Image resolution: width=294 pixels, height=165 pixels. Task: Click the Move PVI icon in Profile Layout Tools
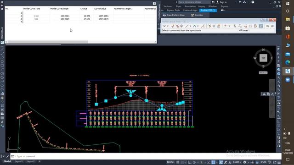pos(181,26)
